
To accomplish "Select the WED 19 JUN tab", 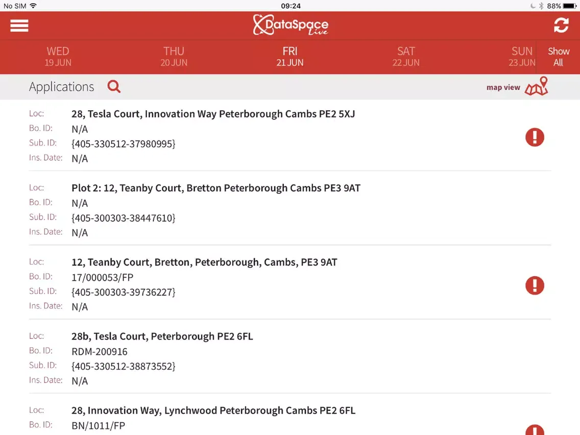I will (x=58, y=57).
